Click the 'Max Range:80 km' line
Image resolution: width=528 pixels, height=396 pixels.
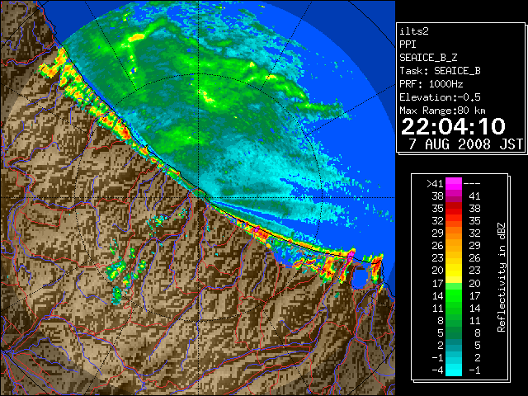coord(443,111)
